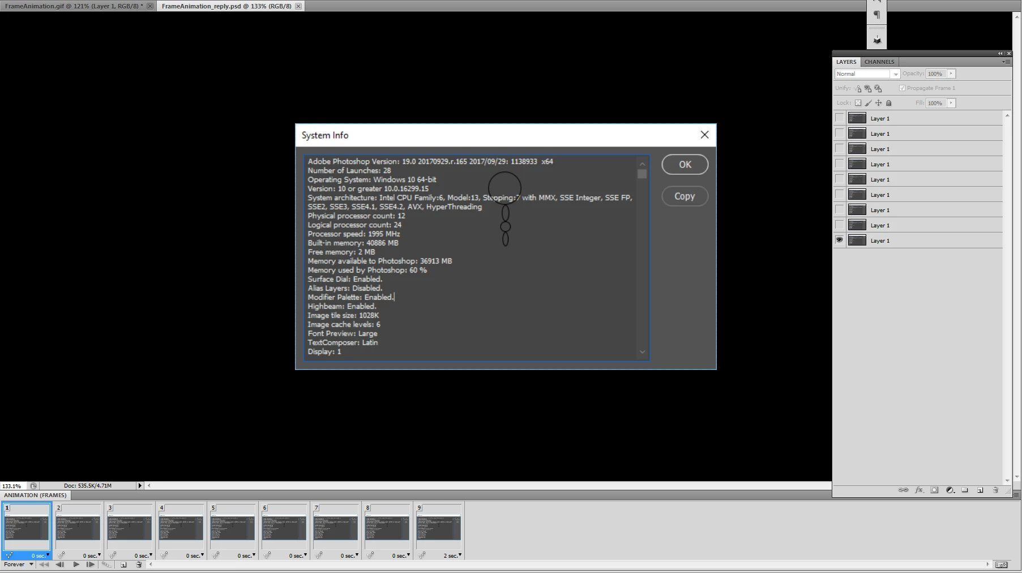Click the collapsed dock icon below the paragraph icon
1022x573 pixels.
(x=877, y=40)
